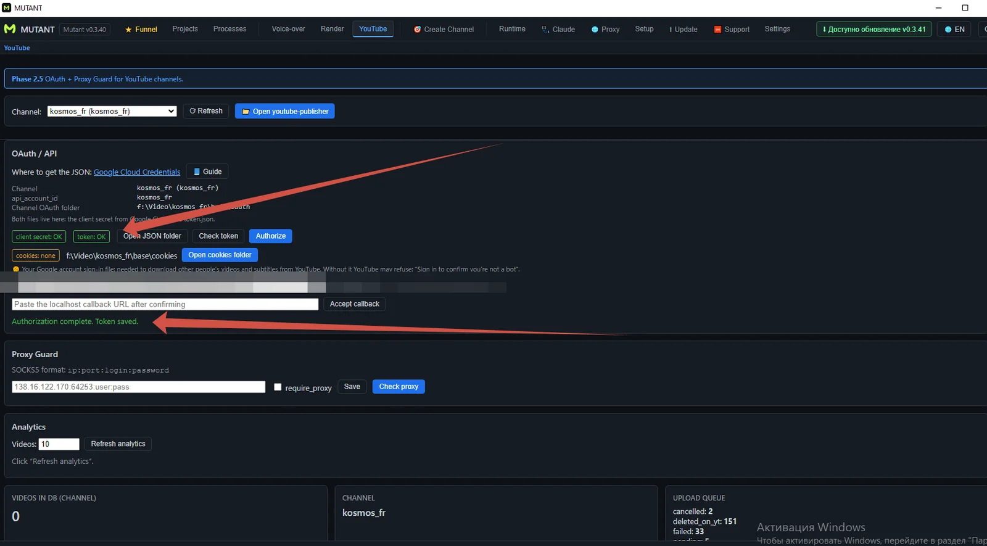987x546 pixels.
Task: Switch language with the EN button
Action: [x=954, y=30]
